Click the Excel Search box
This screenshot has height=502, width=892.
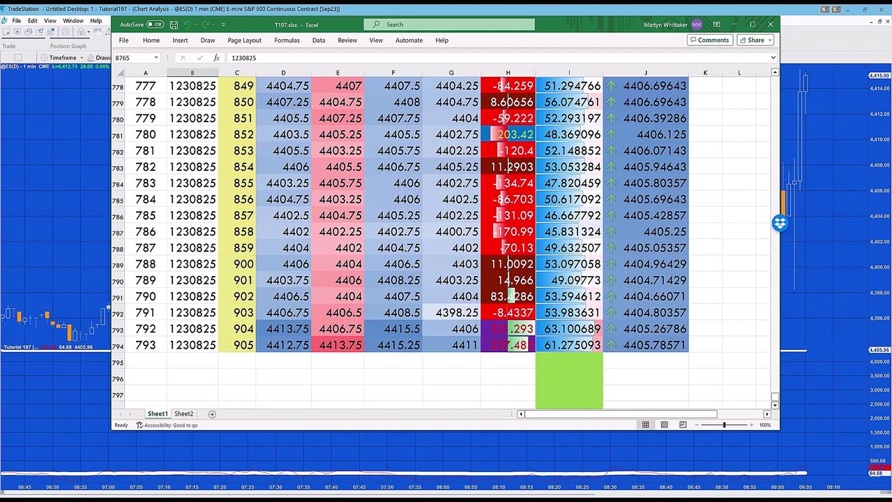(x=449, y=24)
